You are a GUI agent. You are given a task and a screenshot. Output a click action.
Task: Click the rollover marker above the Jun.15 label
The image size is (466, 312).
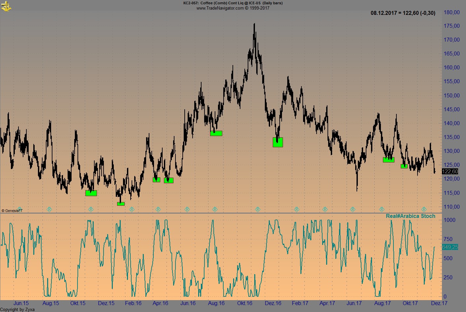pyautogui.click(x=19, y=209)
